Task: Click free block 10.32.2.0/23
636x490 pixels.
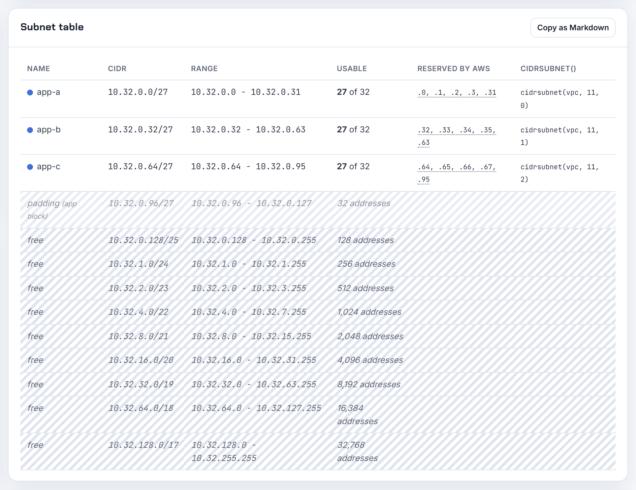Action: tap(139, 288)
